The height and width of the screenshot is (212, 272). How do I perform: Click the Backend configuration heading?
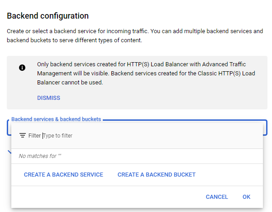[48, 16]
